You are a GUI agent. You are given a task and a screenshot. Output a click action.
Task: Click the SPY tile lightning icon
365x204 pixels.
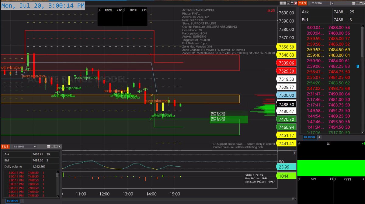tap(300, 179)
